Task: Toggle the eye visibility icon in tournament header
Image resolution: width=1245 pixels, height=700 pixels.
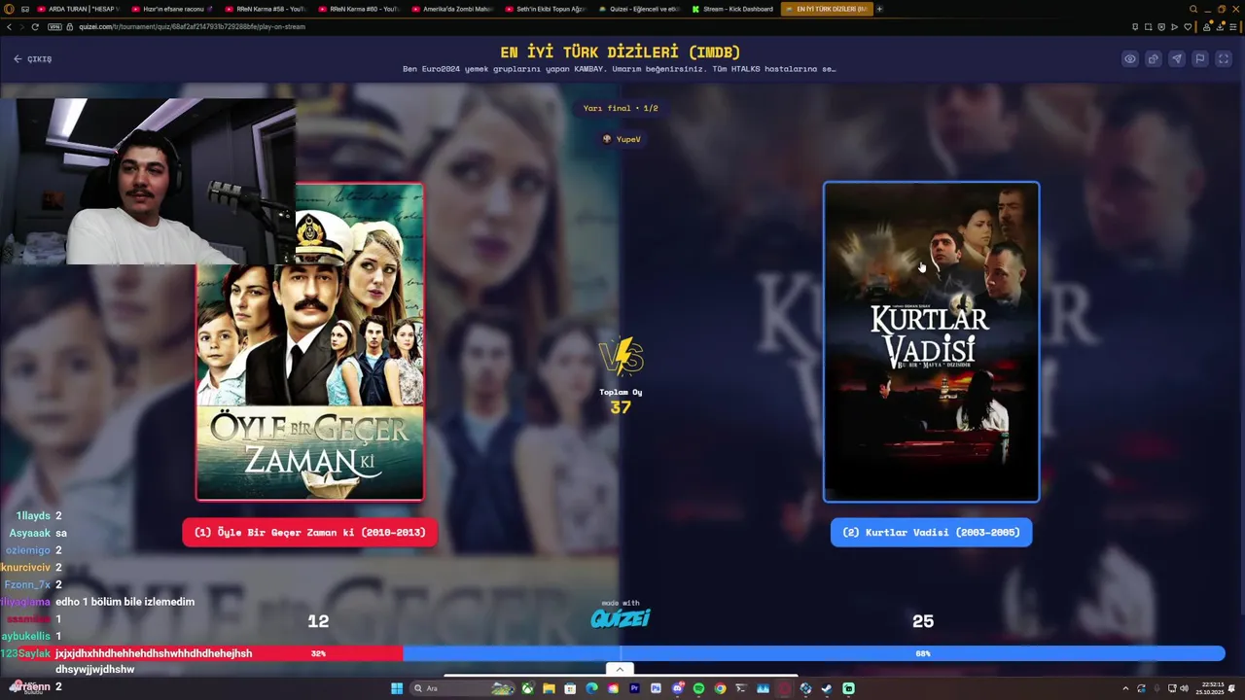Action: pos(1130,59)
